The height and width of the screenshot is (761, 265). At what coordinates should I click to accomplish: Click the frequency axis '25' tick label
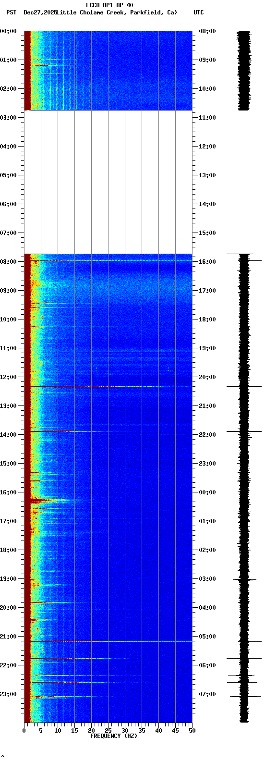coord(108,731)
